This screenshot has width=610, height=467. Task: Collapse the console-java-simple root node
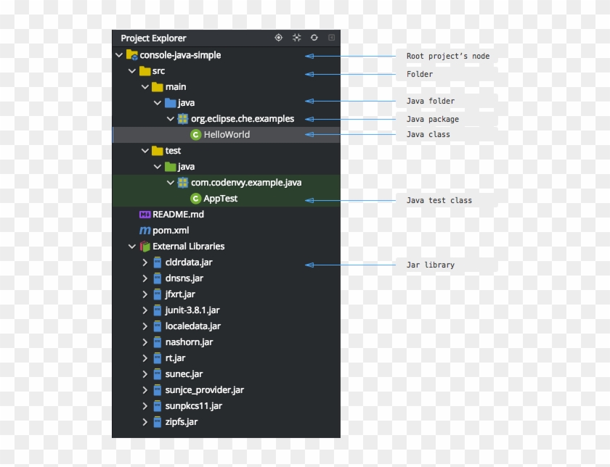click(x=119, y=55)
